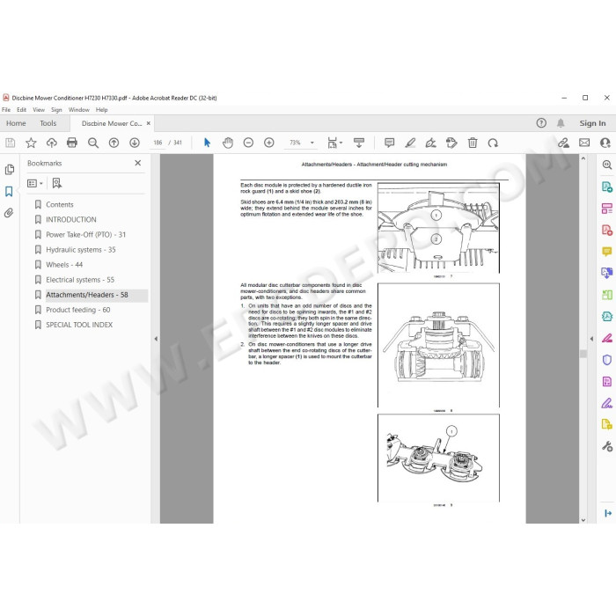Click the scrolling mode icon
Screen dimensions: 616x616
click(x=359, y=143)
